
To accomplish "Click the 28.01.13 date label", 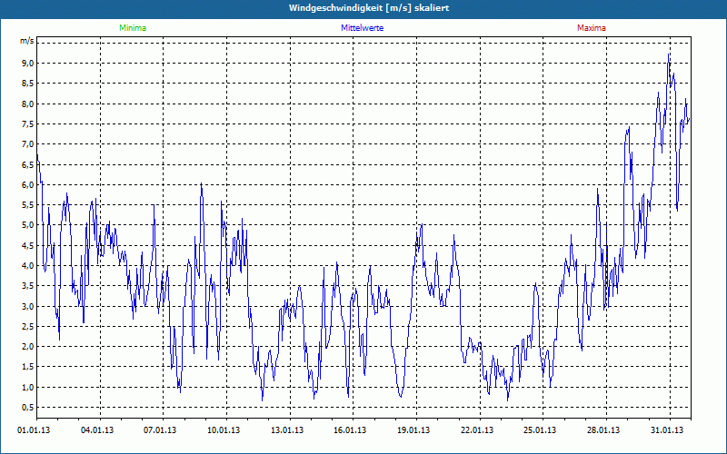I will [603, 430].
